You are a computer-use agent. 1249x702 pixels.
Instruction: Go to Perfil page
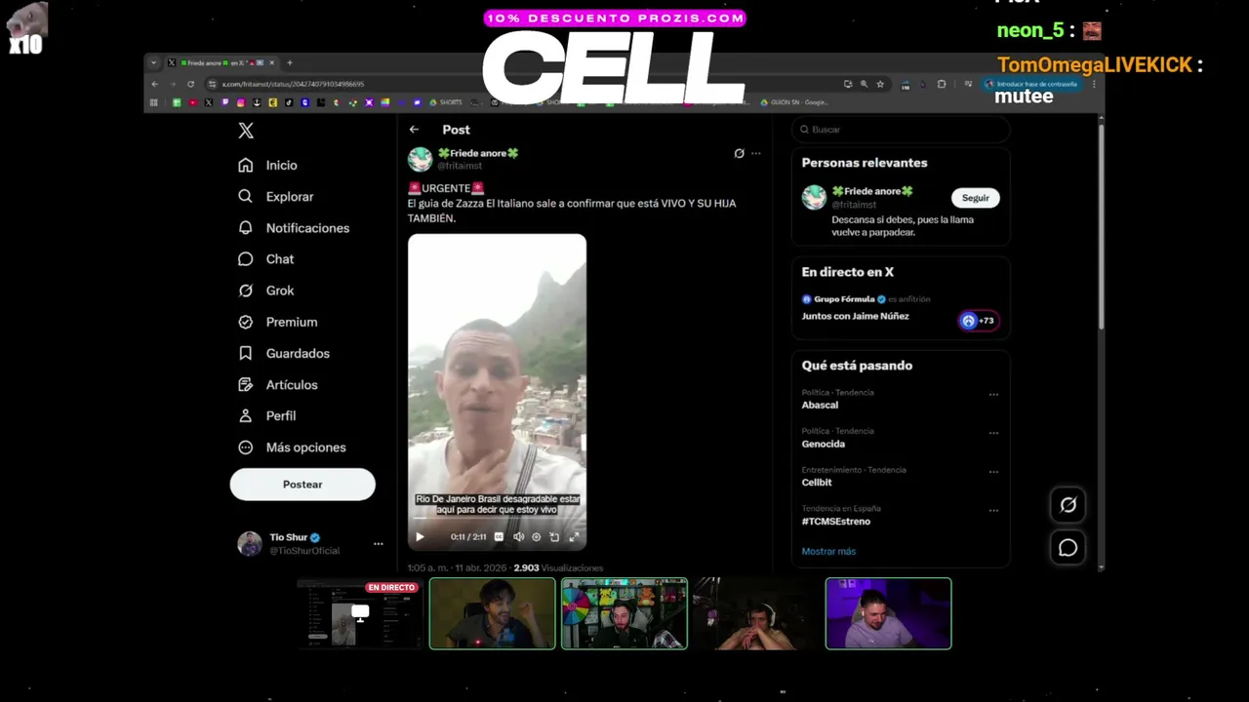(x=267, y=415)
